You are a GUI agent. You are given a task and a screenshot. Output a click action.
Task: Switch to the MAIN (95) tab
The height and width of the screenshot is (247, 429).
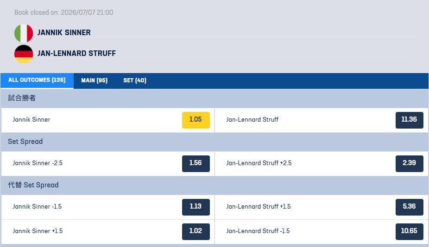coord(95,80)
